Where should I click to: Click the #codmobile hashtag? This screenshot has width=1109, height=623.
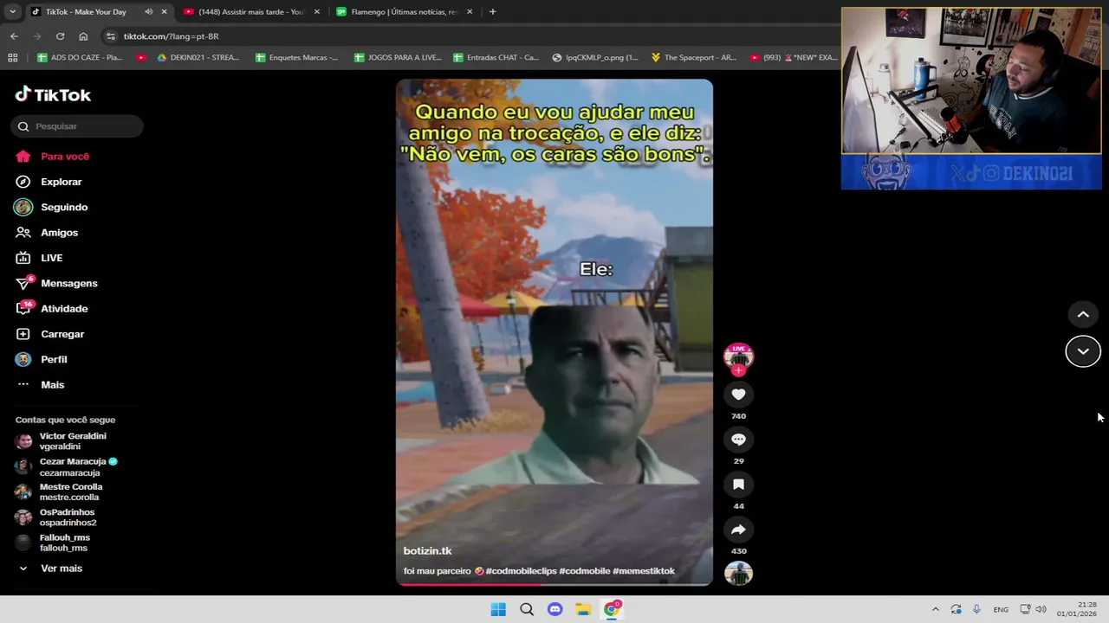585,571
